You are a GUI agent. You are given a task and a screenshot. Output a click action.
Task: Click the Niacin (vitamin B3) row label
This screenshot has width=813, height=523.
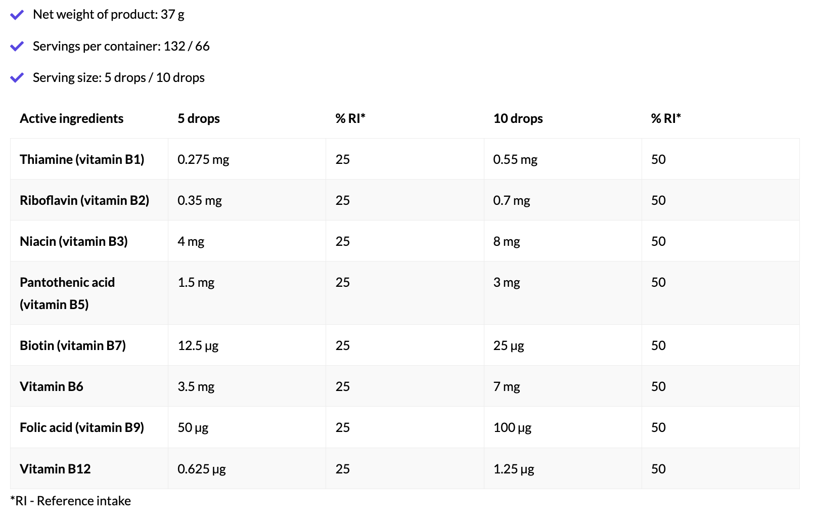coord(73,241)
